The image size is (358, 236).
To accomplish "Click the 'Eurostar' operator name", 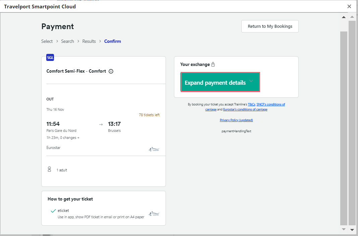I will click(x=53, y=148).
